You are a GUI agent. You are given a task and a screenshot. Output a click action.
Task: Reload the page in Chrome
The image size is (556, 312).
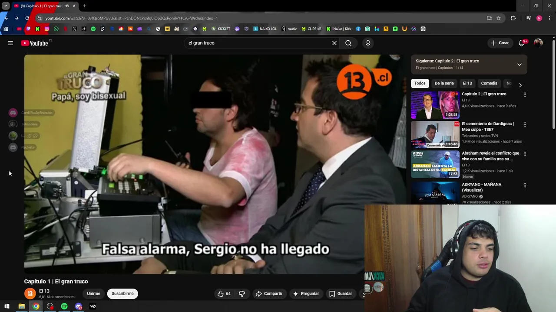tap(27, 18)
